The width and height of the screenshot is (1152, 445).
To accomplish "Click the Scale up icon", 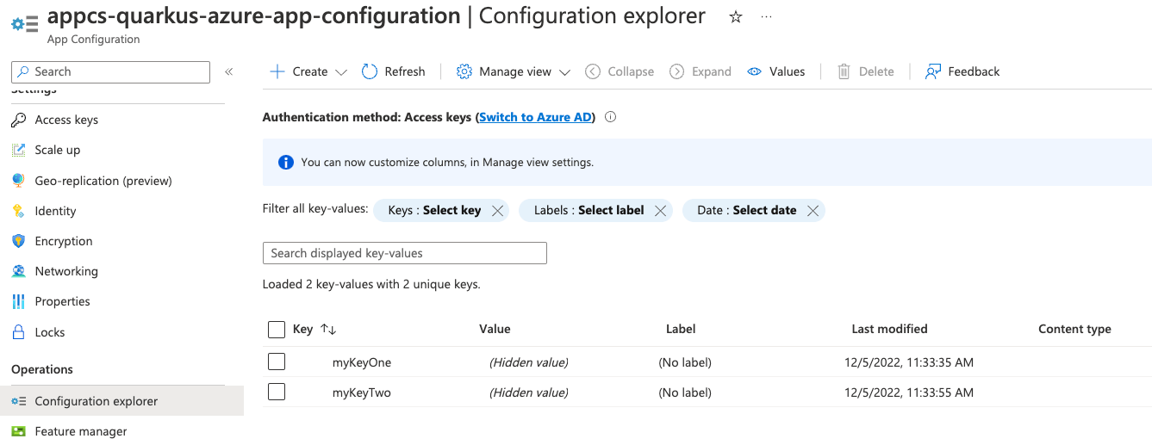I will point(18,150).
